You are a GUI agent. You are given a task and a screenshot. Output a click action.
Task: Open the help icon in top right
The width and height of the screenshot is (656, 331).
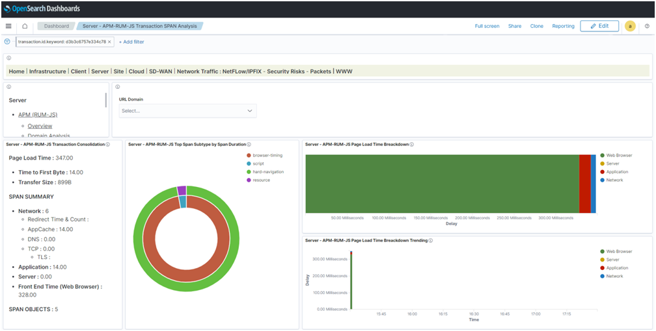(647, 26)
